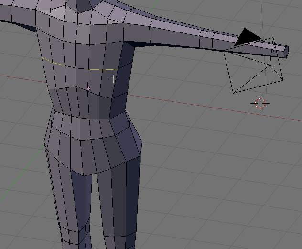302x249 pixels.
Task: Click the black triangle atop the camera
Action: point(248,37)
